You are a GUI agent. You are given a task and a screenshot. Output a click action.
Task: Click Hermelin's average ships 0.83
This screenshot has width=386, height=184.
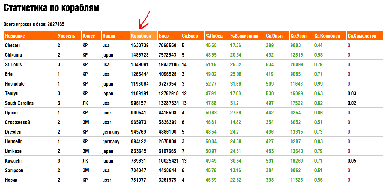pyautogui.click(x=319, y=142)
